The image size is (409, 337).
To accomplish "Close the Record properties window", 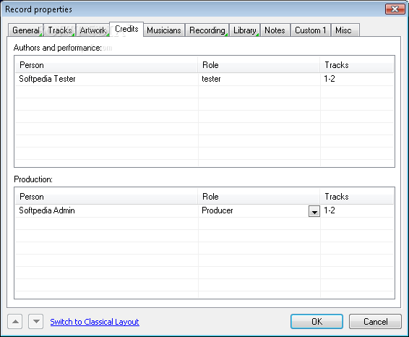I will coord(395,9).
